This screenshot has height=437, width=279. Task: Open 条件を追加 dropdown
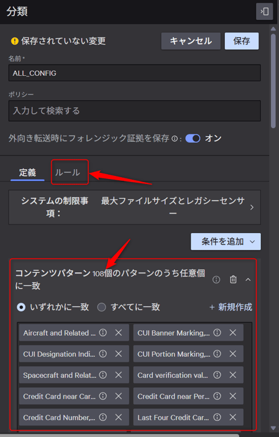(x=226, y=242)
